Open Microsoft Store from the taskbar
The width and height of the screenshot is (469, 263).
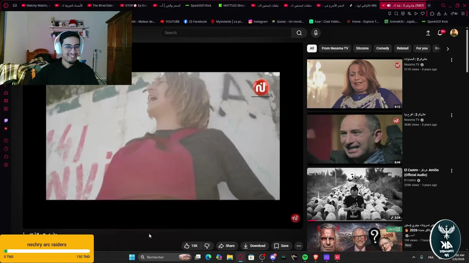[251, 257]
